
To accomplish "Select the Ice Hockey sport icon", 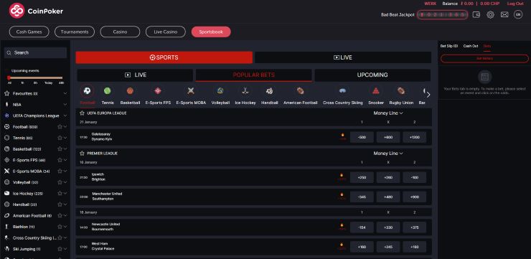I will [x=245, y=90].
